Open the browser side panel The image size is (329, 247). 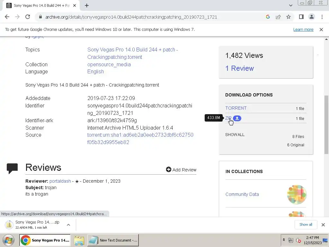point(301,17)
